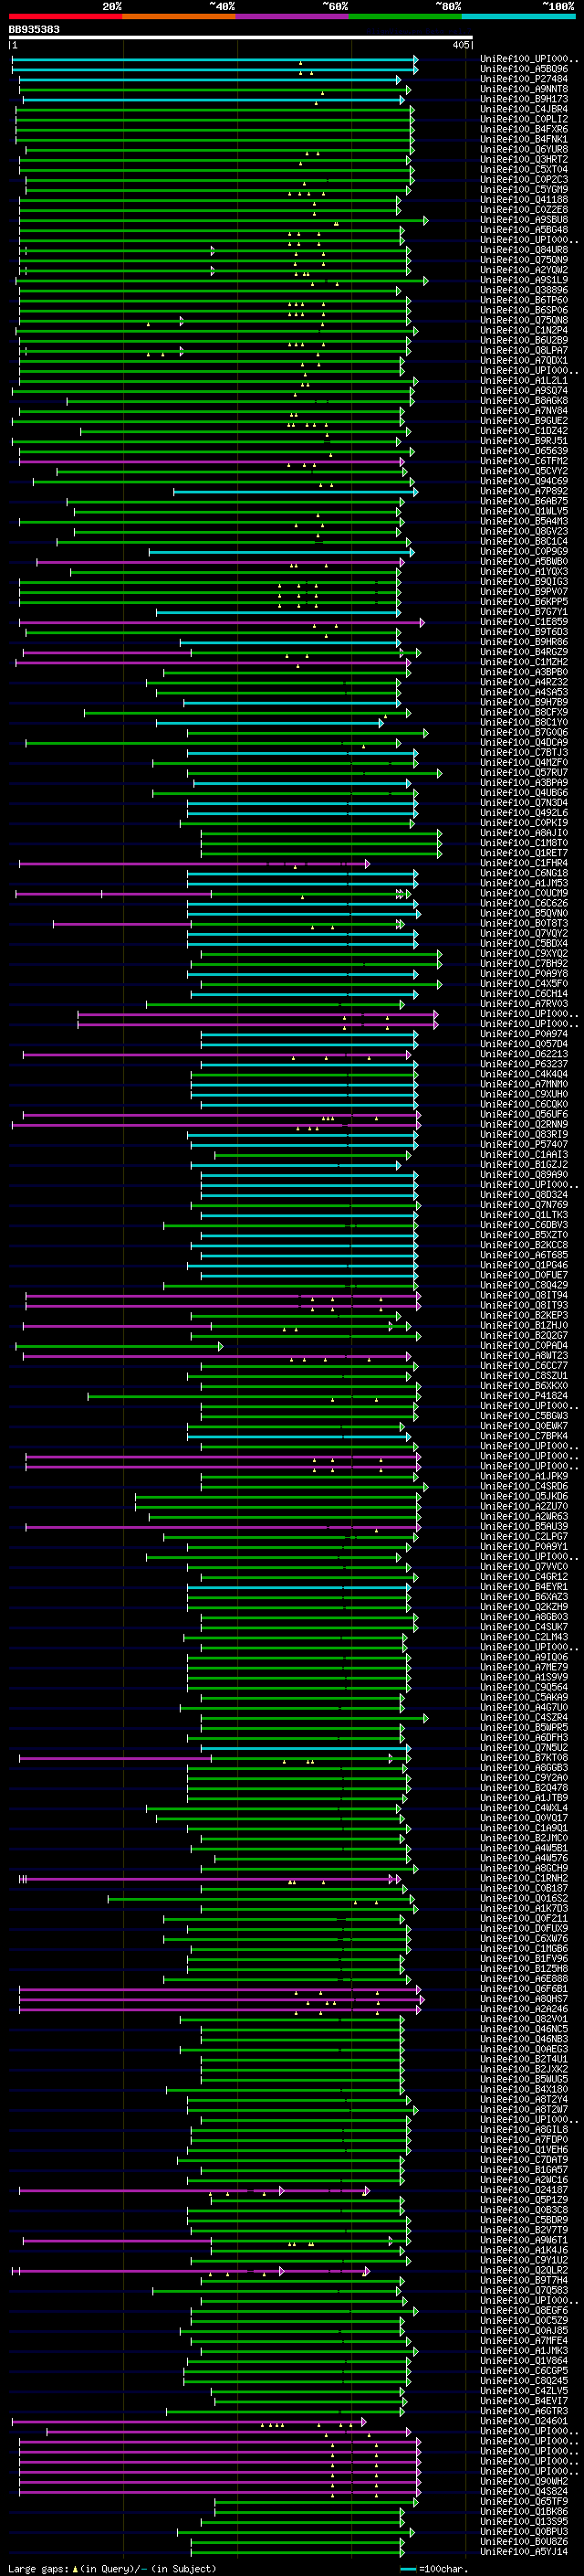
Task: Open hit UniRef100_A5BQ96
Action: [524, 69]
